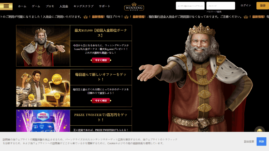Accept cookies with the 同意 button
269x151 pixels.
coord(261,142)
